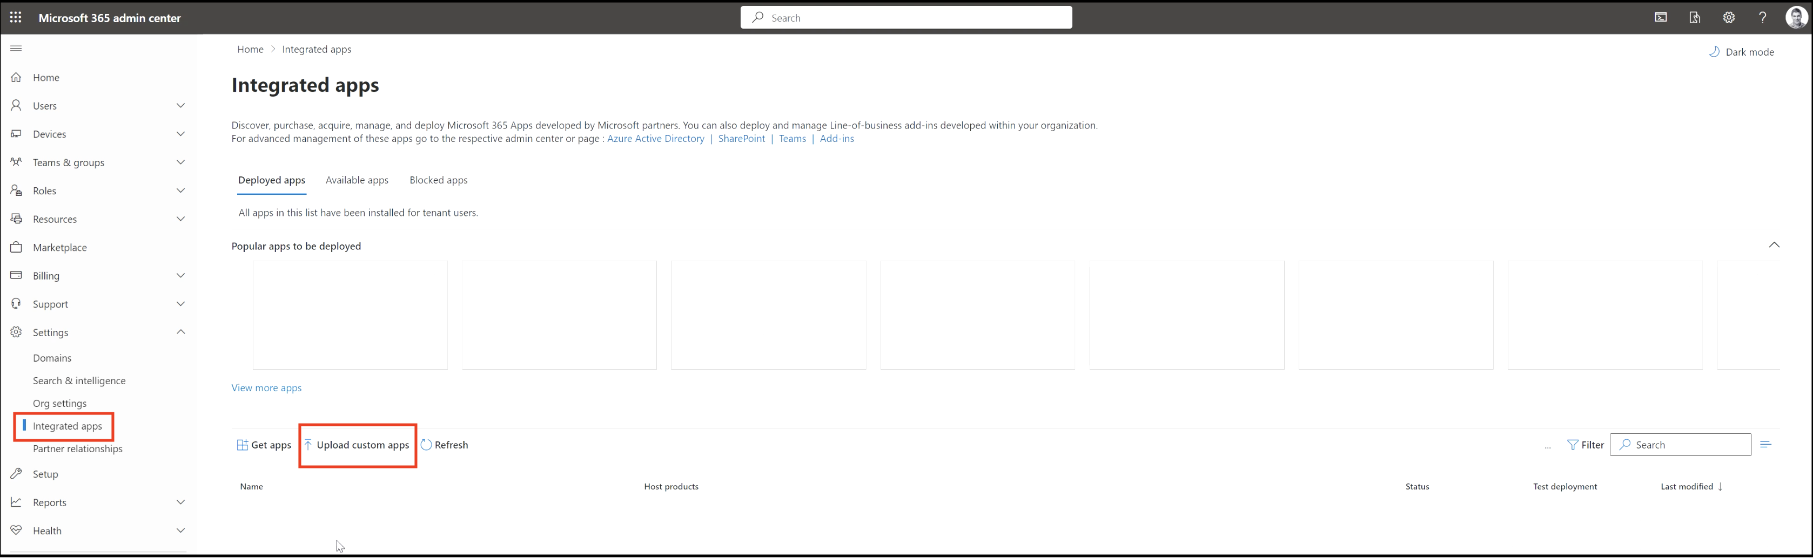The height and width of the screenshot is (558, 1813).
Task: Click the Resources icon in sidebar
Action: (x=16, y=219)
